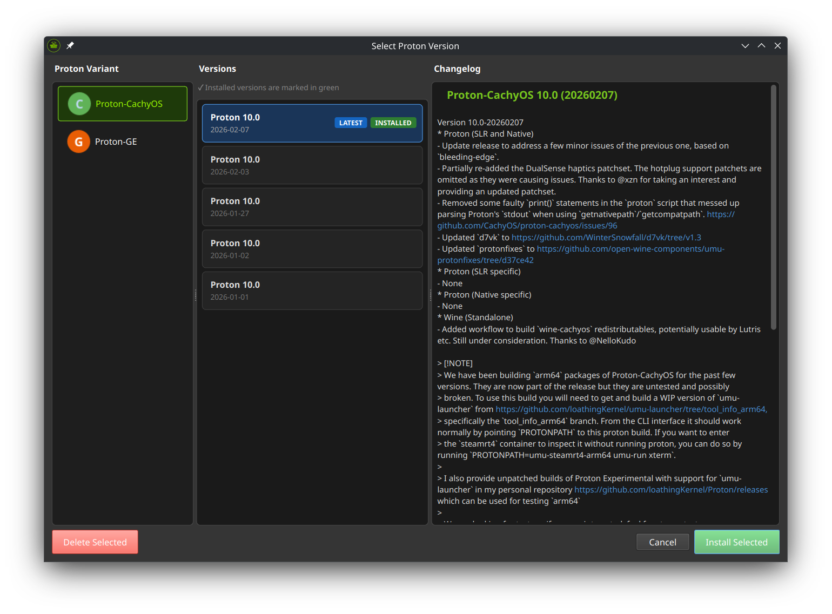
Task: Click the Install Selected button
Action: (x=736, y=542)
